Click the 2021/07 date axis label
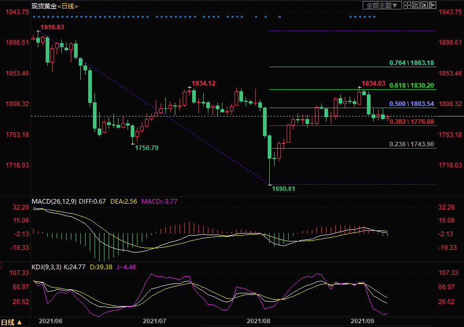 [x=154, y=321]
